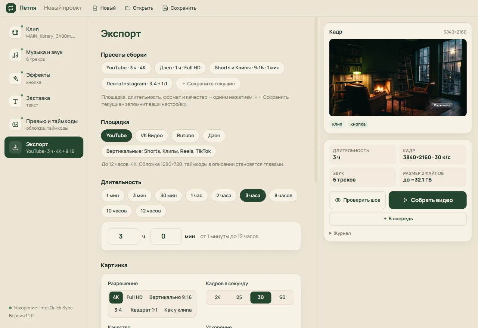Click the eye icon on Проверить шов

338,200
